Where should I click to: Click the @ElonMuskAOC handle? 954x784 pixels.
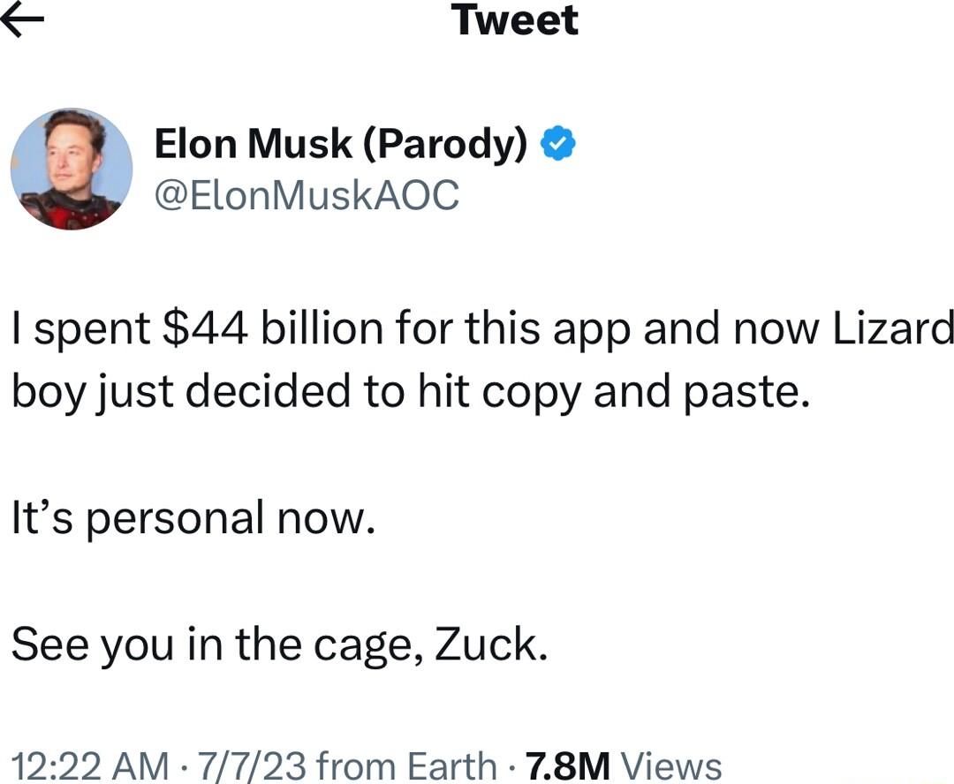305,196
